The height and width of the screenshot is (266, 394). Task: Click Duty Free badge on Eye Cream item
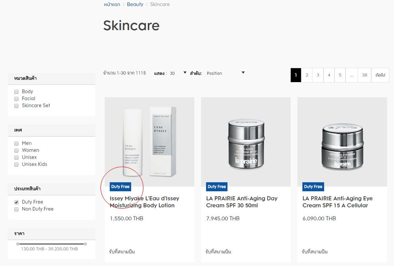[313, 187]
